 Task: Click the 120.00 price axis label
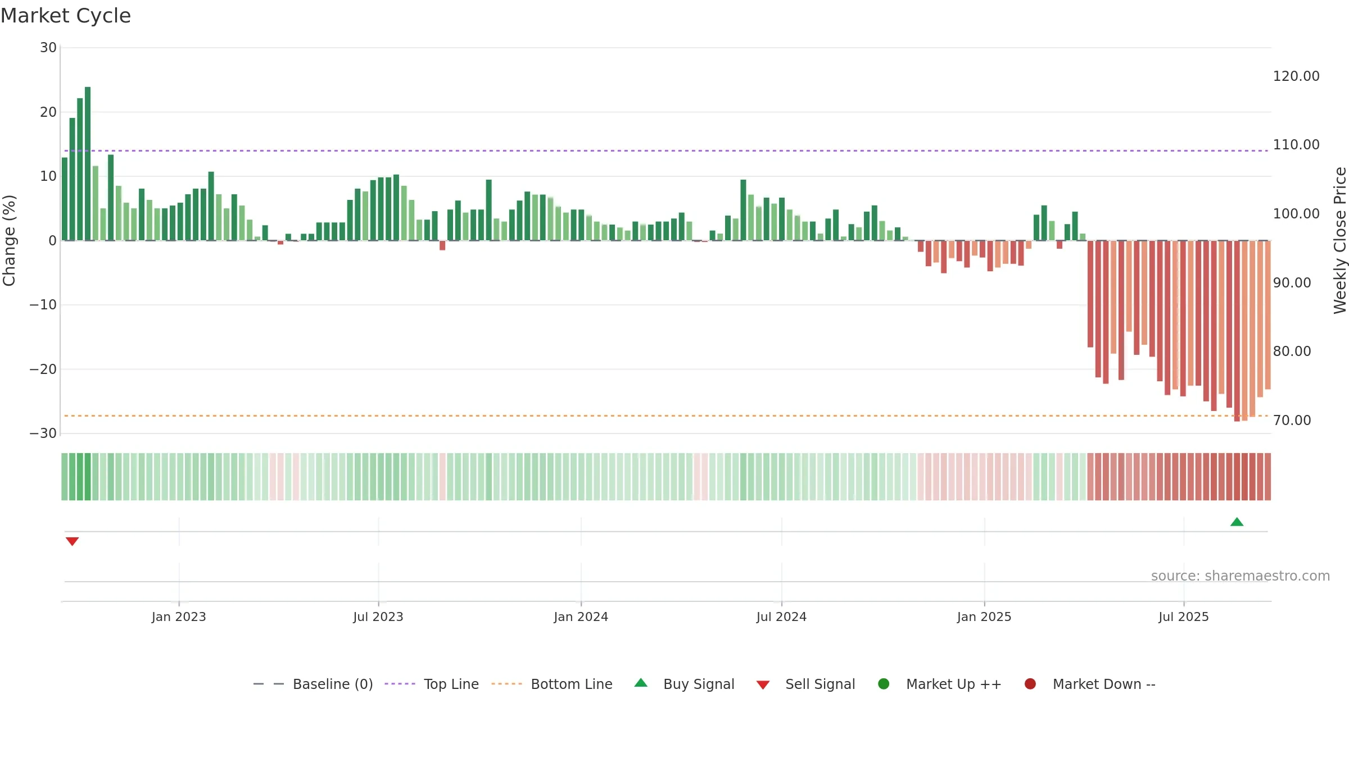point(1296,76)
